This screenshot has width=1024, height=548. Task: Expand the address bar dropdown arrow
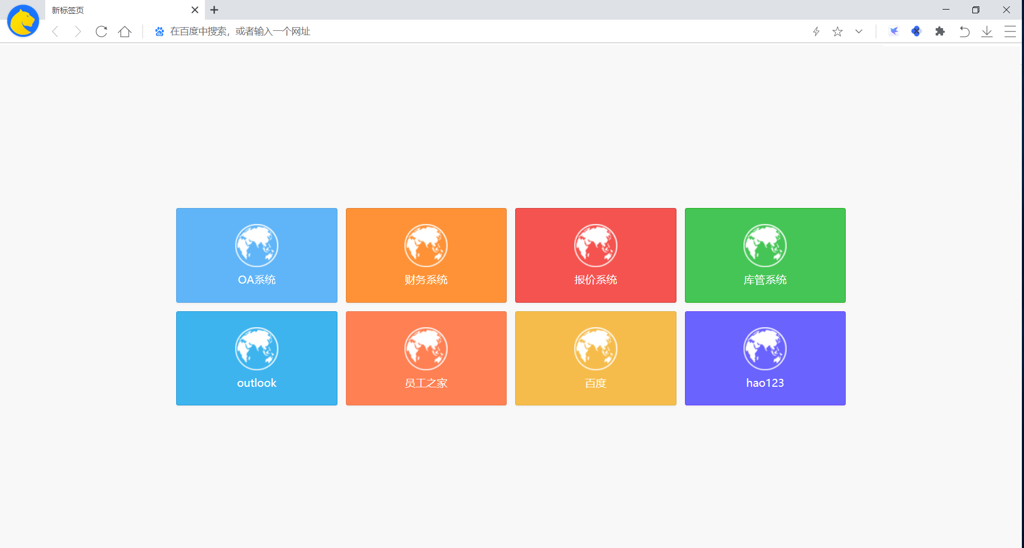pyautogui.click(x=858, y=31)
